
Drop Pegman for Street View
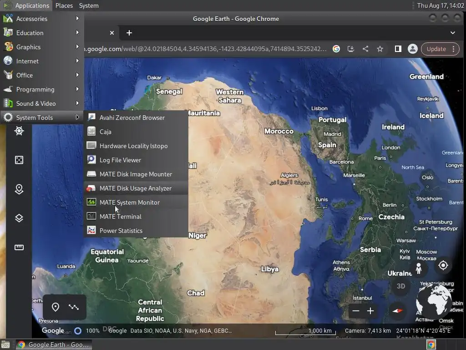point(419,268)
